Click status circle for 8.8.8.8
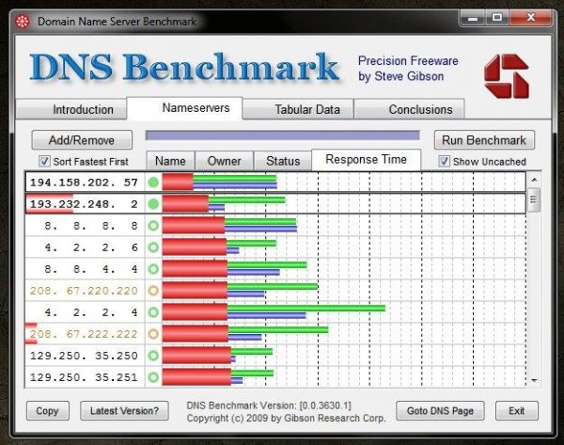 pyautogui.click(x=153, y=226)
